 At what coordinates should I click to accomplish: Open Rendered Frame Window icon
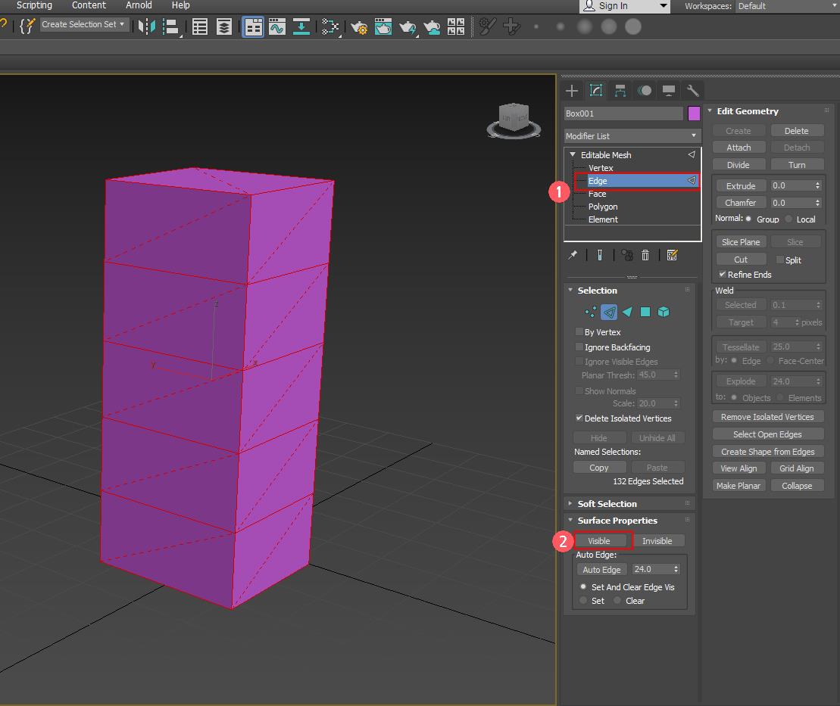(383, 26)
